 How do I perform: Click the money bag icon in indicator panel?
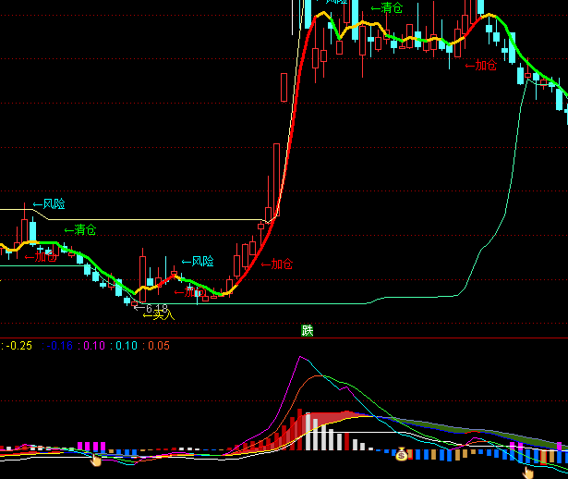(x=402, y=454)
